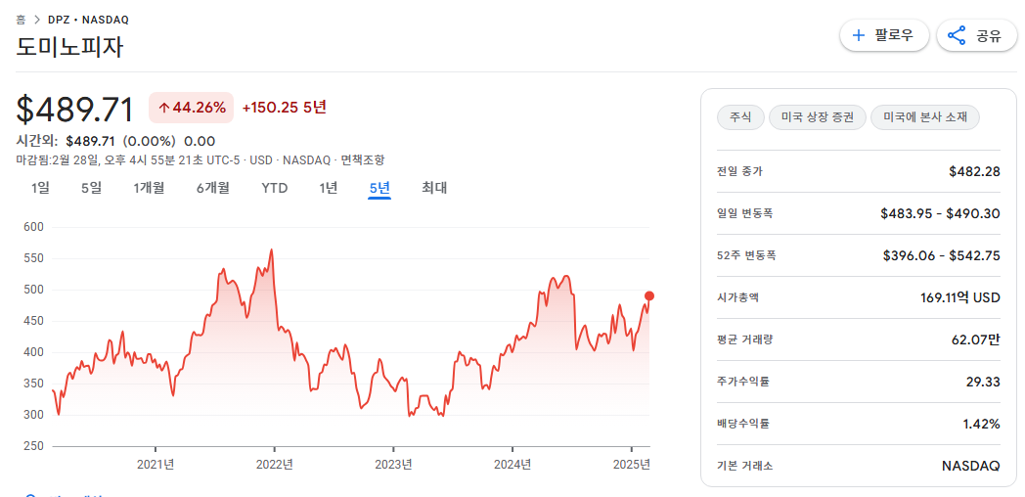
Task: Click the 52주 변동폭 label
Action: [x=746, y=255]
